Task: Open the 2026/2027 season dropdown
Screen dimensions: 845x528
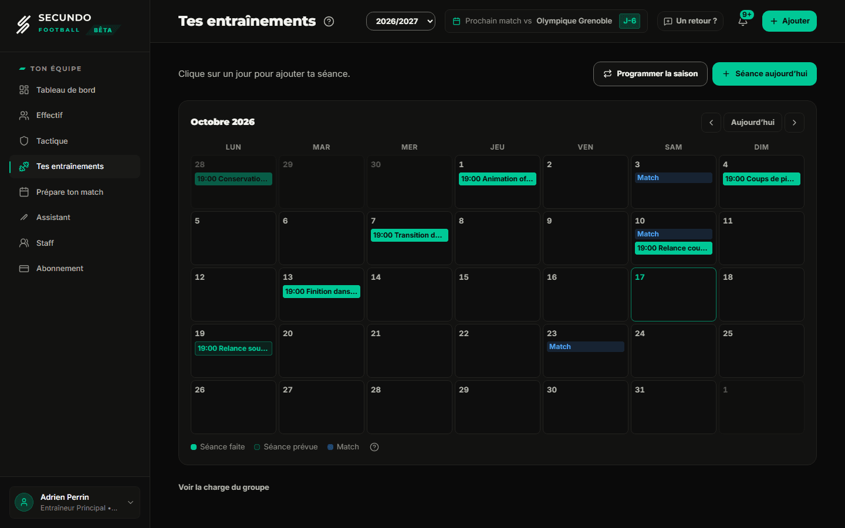Action: pyautogui.click(x=401, y=21)
